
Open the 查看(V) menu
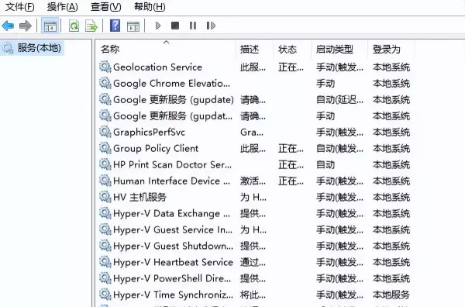pyautogui.click(x=106, y=6)
